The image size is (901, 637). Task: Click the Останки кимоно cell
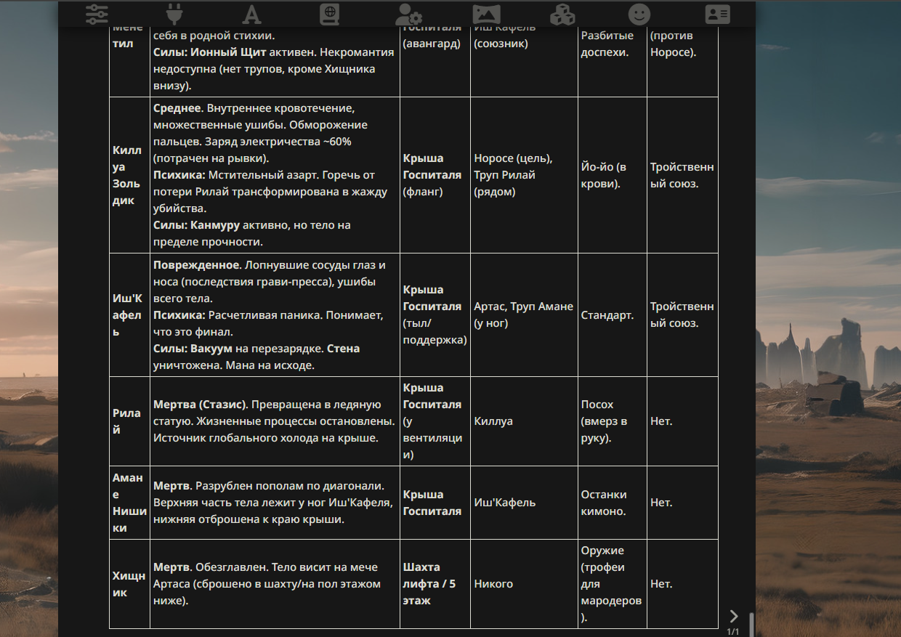coord(613,503)
